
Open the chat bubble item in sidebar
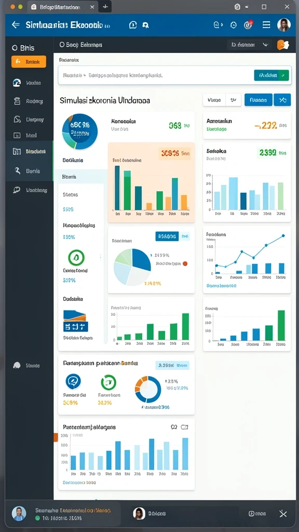point(16,190)
